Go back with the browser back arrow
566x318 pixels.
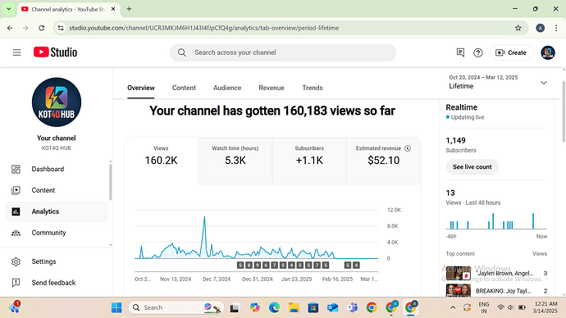point(10,28)
